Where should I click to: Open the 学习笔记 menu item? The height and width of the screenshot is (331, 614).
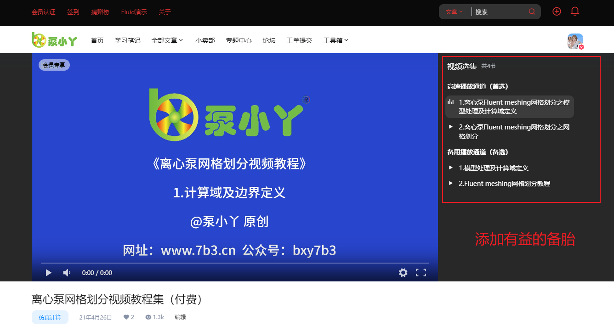point(127,40)
